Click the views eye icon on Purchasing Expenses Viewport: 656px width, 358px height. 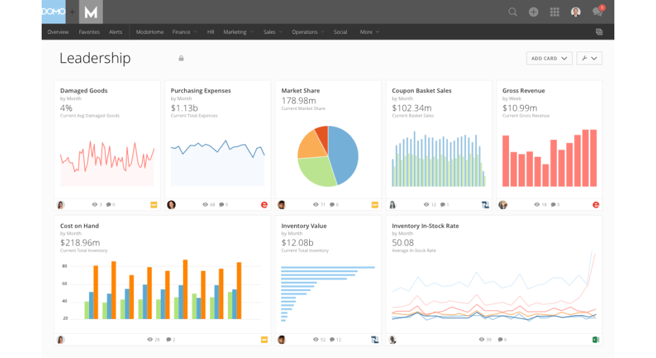205,205
